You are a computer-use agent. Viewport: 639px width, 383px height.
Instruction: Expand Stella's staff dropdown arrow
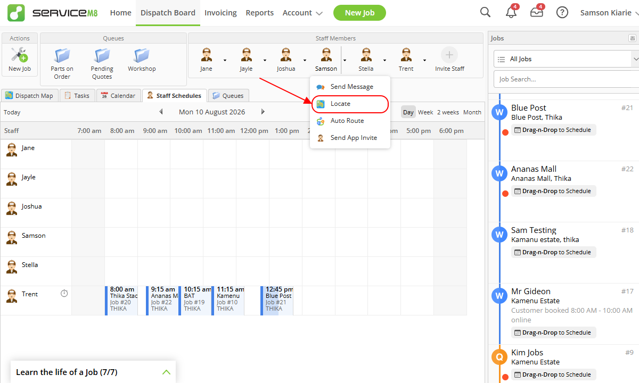[x=384, y=60]
